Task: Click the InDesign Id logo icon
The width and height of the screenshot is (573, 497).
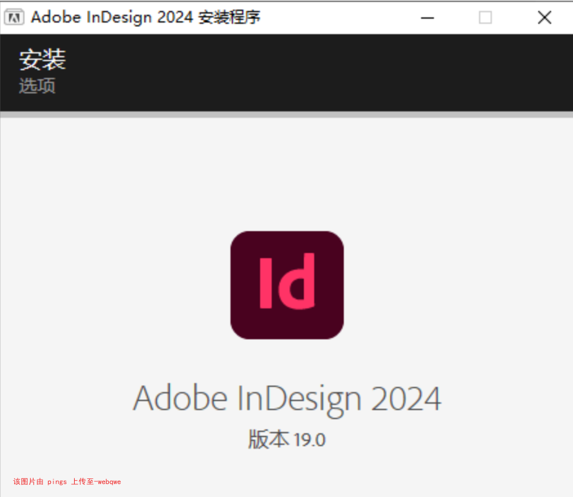Action: pos(287,285)
